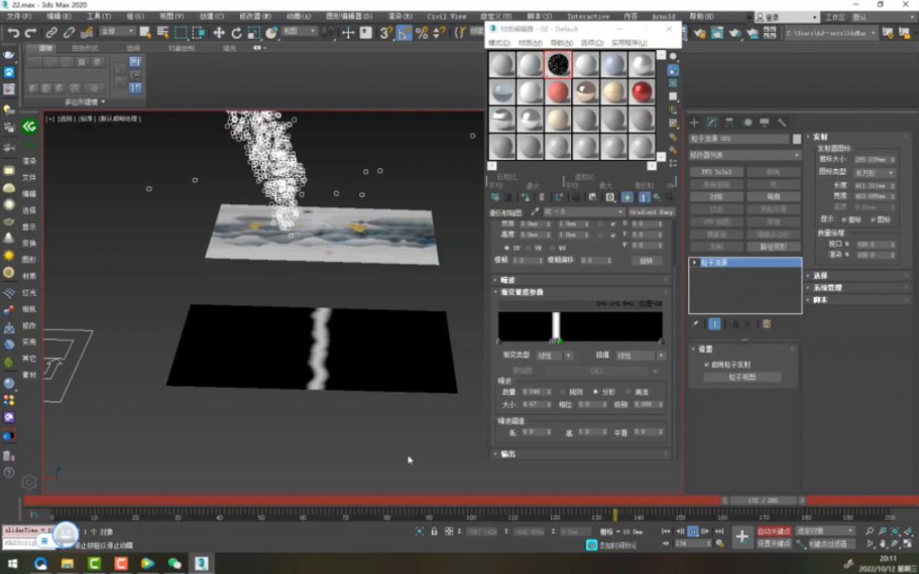Open Render Setup from the main toolbar
The width and height of the screenshot is (919, 574).
pos(698,34)
